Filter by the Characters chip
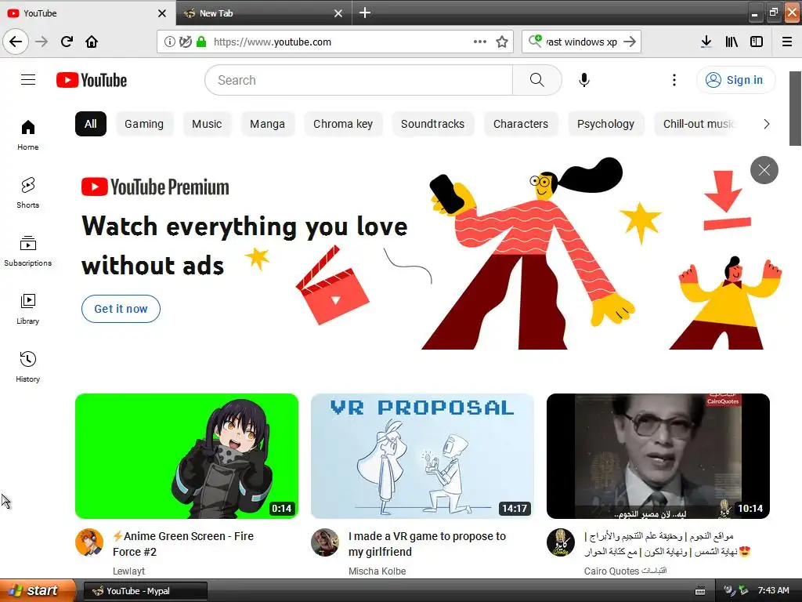Screen dimensions: 802x602 [x=521, y=124]
